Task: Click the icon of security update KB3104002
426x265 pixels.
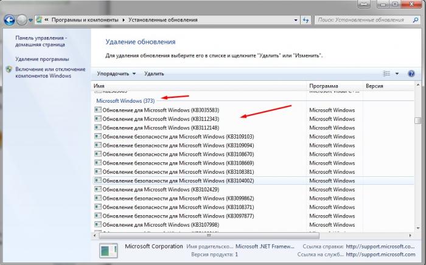Action: point(97,181)
